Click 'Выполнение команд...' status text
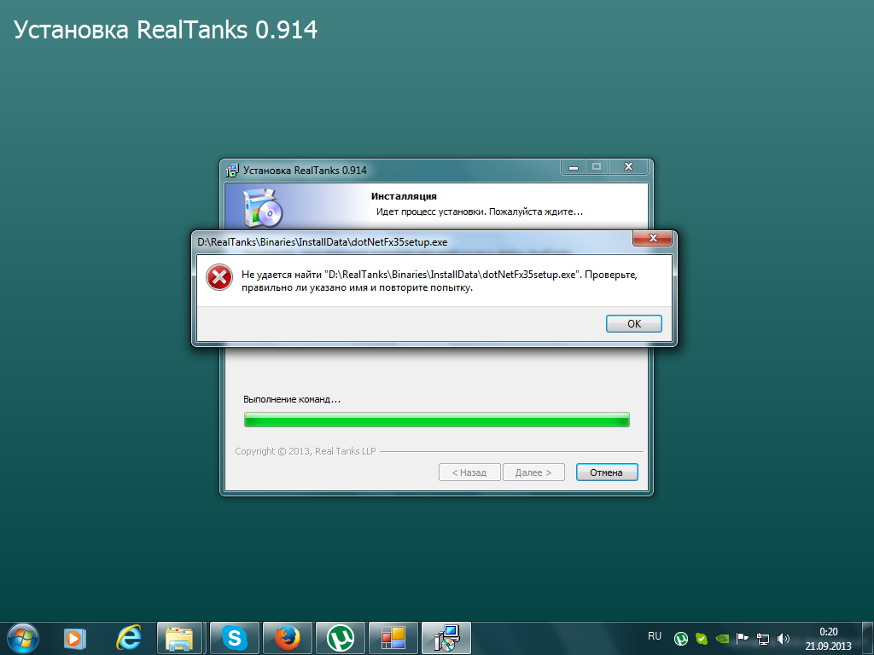The image size is (874, 655). click(x=292, y=399)
